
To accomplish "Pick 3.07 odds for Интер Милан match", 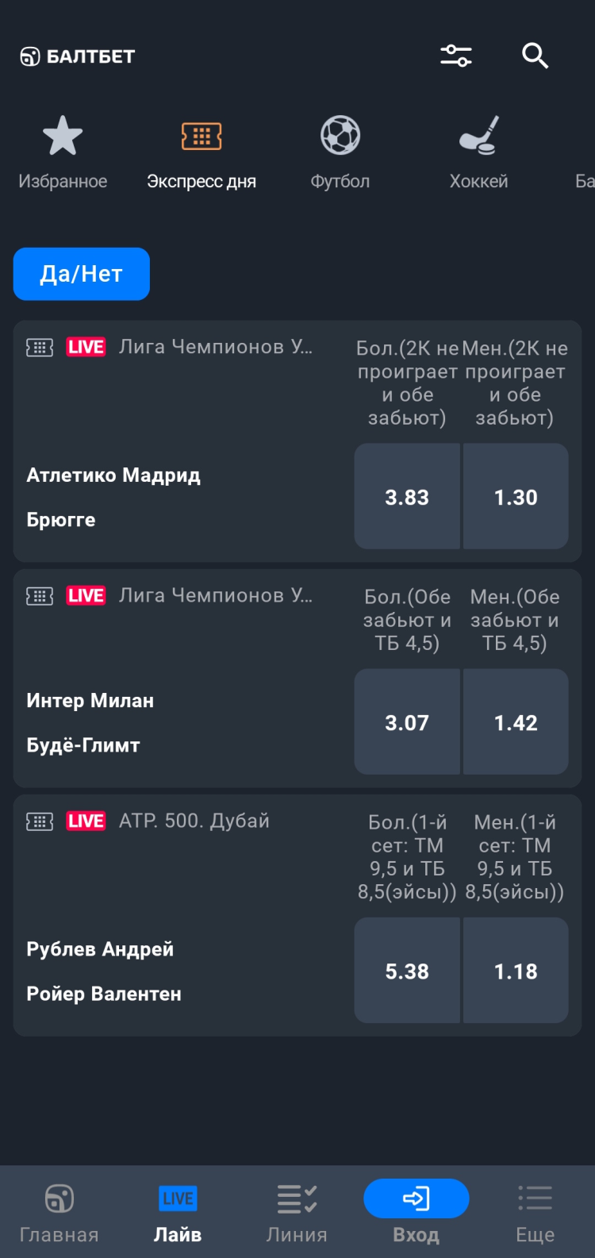I will pos(407,722).
